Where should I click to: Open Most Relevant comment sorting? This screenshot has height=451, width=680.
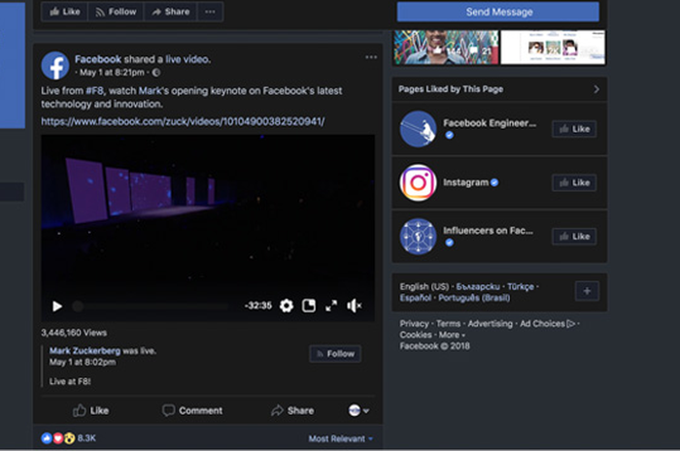[x=340, y=439]
